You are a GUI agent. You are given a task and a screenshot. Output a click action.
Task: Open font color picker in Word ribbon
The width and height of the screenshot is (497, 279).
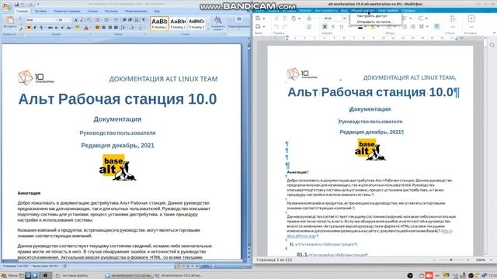(86, 28)
